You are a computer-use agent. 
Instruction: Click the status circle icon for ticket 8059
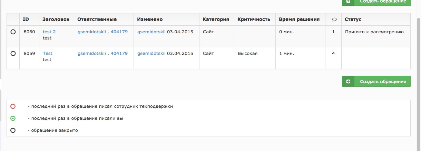click(13, 54)
